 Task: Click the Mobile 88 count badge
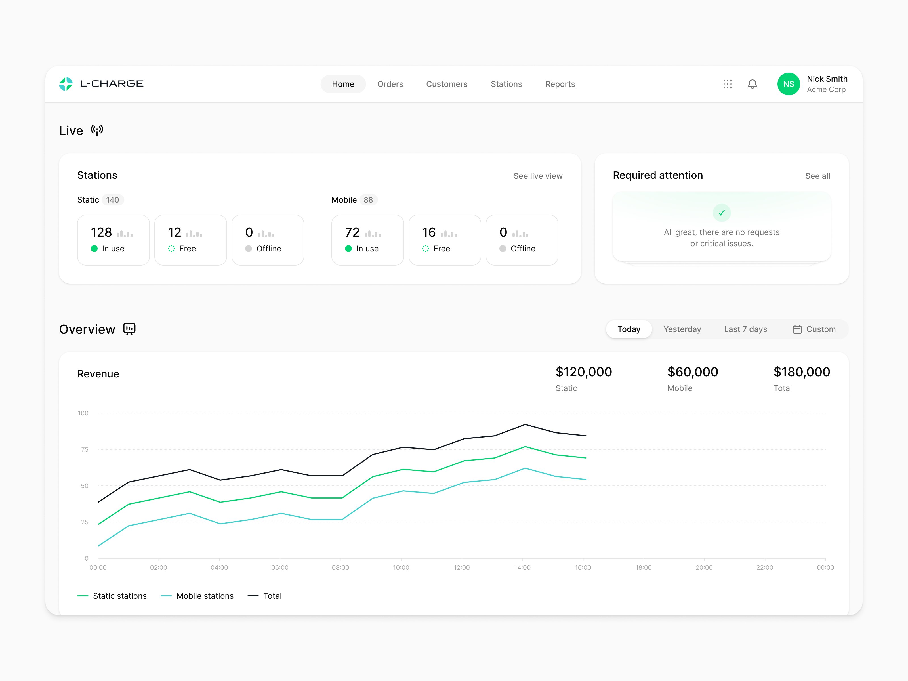(368, 200)
